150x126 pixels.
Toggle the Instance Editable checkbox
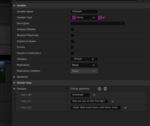tap(72, 30)
